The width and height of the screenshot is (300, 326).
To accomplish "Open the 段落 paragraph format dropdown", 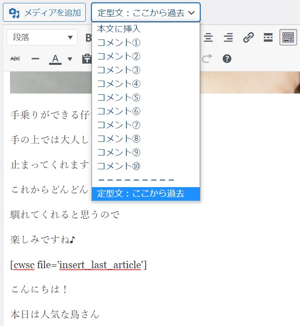I will coord(42,37).
